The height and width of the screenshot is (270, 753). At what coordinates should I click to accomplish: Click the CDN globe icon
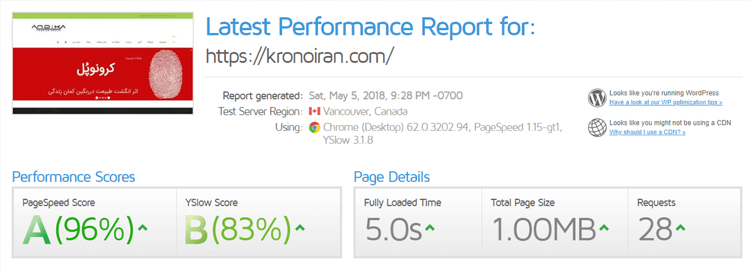597,127
